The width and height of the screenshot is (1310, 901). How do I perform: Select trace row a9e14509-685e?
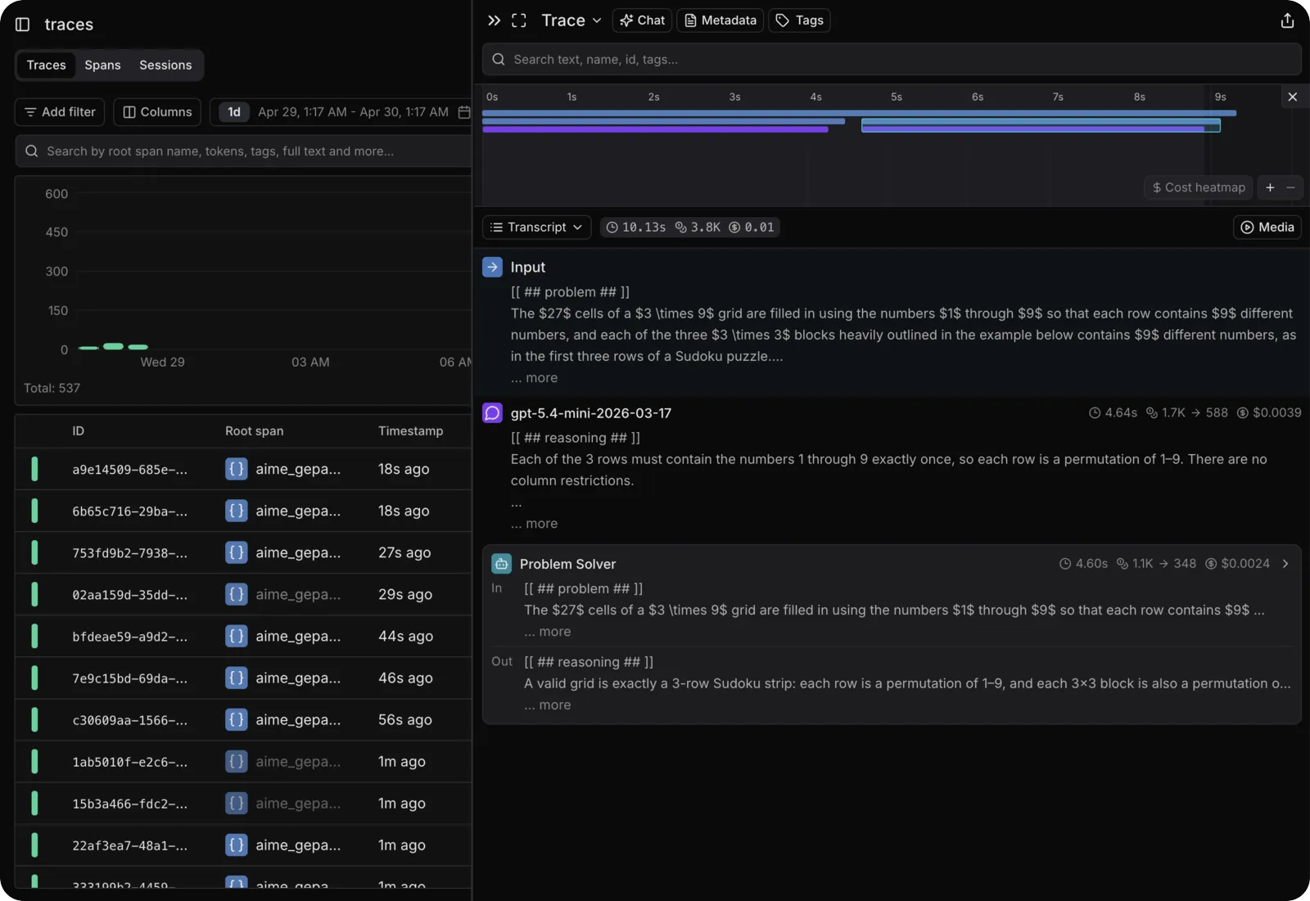point(244,469)
